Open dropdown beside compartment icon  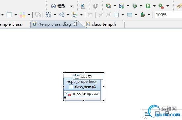tap(123, 15)
